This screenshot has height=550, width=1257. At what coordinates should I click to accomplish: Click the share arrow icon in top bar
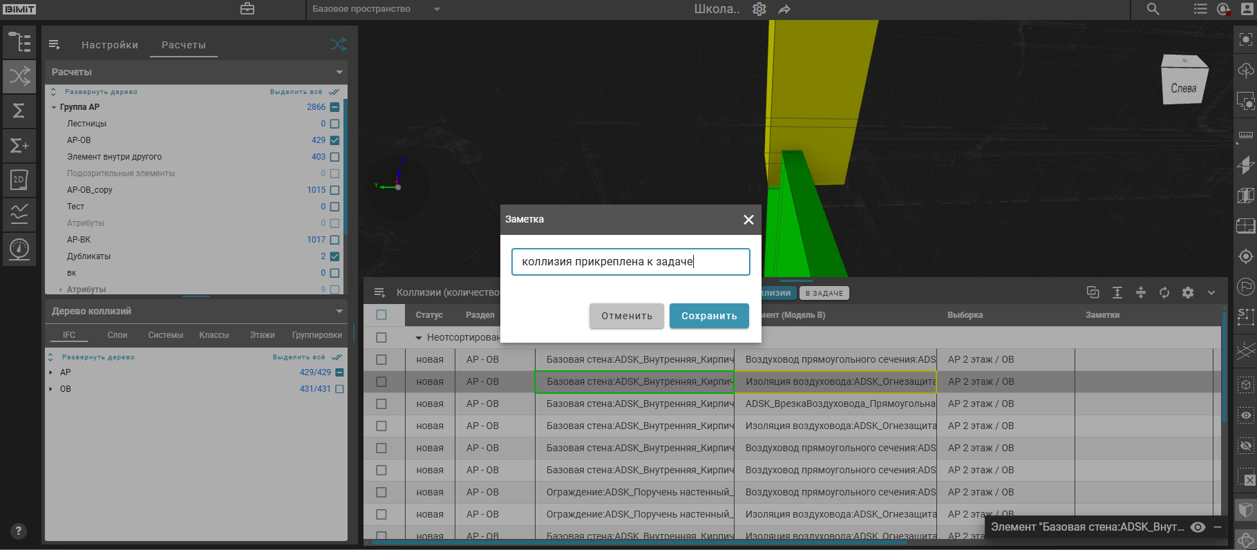tap(784, 9)
